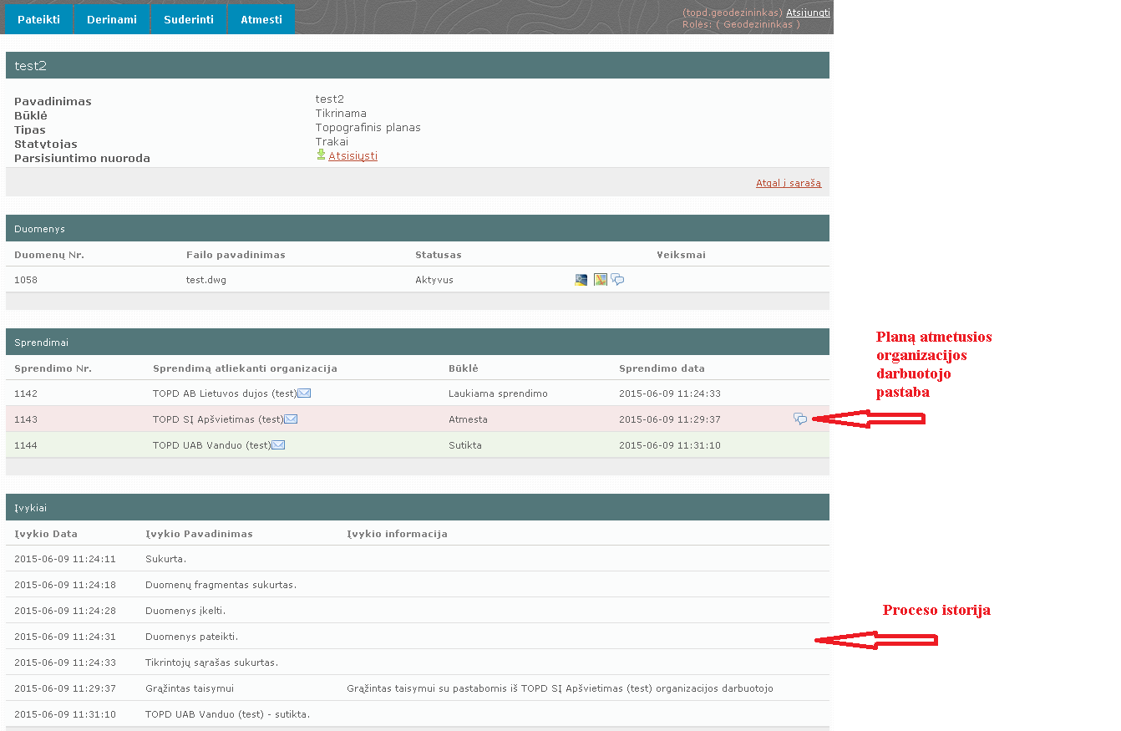Screen dimensions: 1121x731
Task: Click envelope icon next to TOPD SĮ Apšvietimas
Action: [x=291, y=419]
